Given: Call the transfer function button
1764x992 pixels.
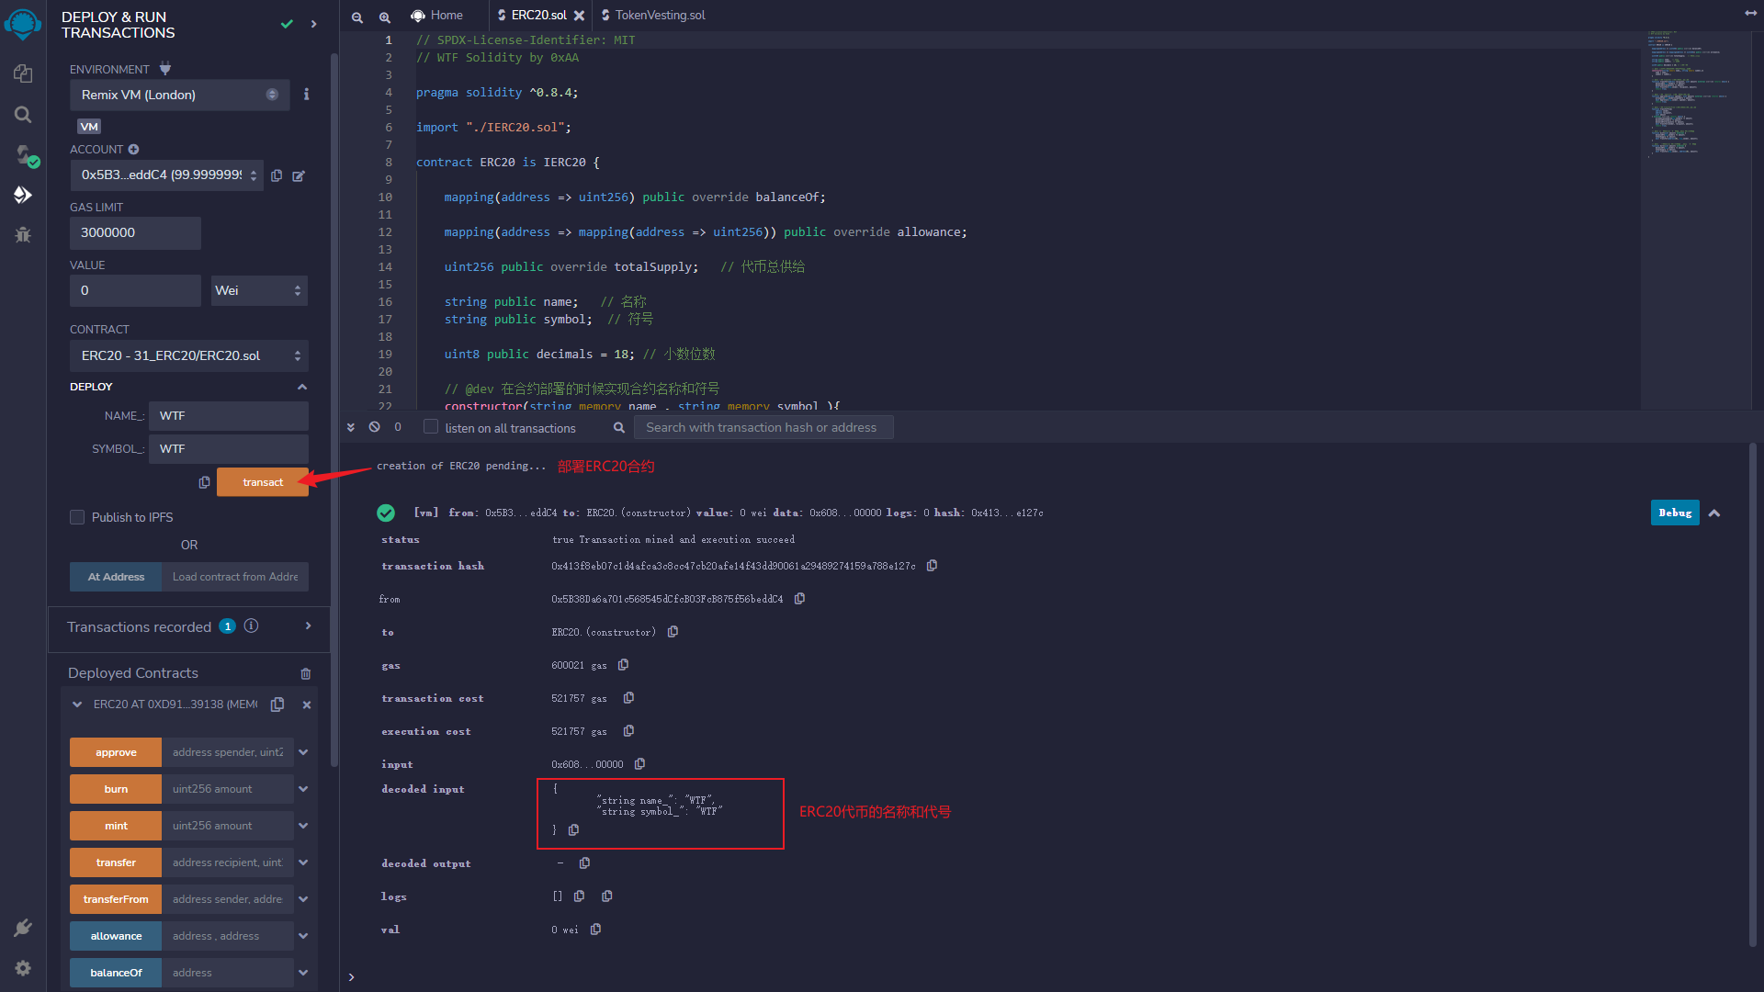Looking at the screenshot, I should pos(116,862).
